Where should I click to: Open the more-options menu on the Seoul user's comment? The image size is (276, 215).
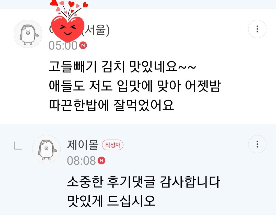click(x=257, y=29)
